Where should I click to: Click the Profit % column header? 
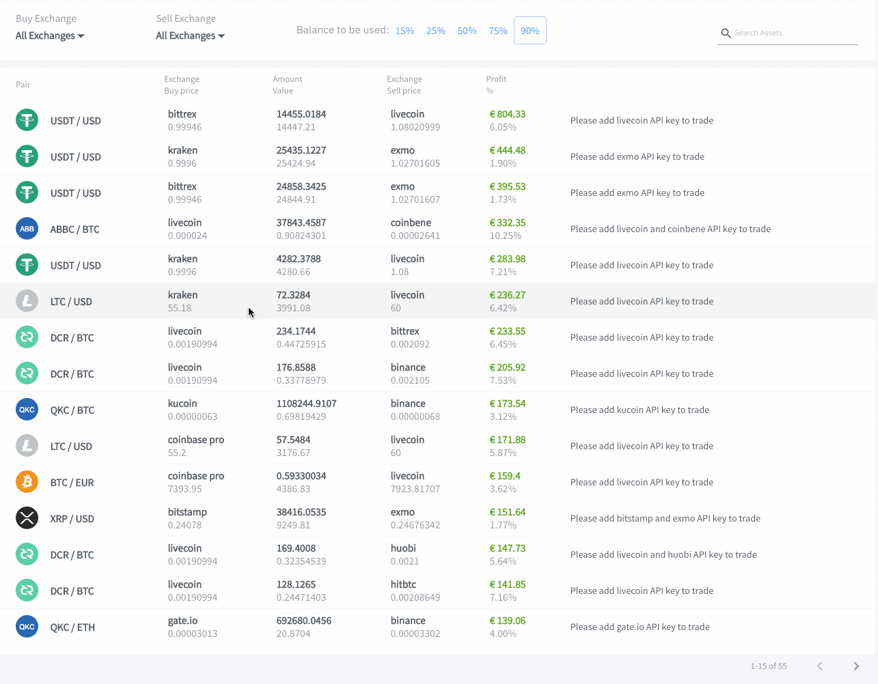496,85
